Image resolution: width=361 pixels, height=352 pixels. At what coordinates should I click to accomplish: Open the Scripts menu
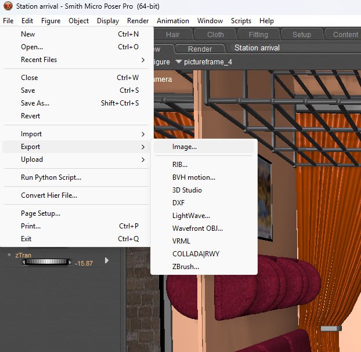tap(241, 21)
